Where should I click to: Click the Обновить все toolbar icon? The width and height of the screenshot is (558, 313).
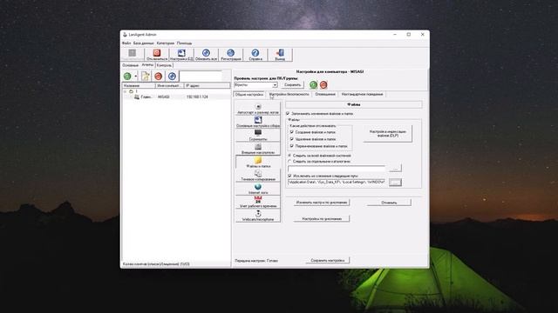coord(206,53)
